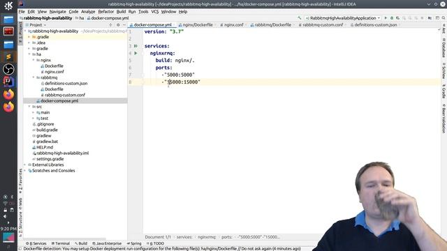The image size is (447, 251).
Task: Open the Spring tool window
Action: tap(134, 243)
